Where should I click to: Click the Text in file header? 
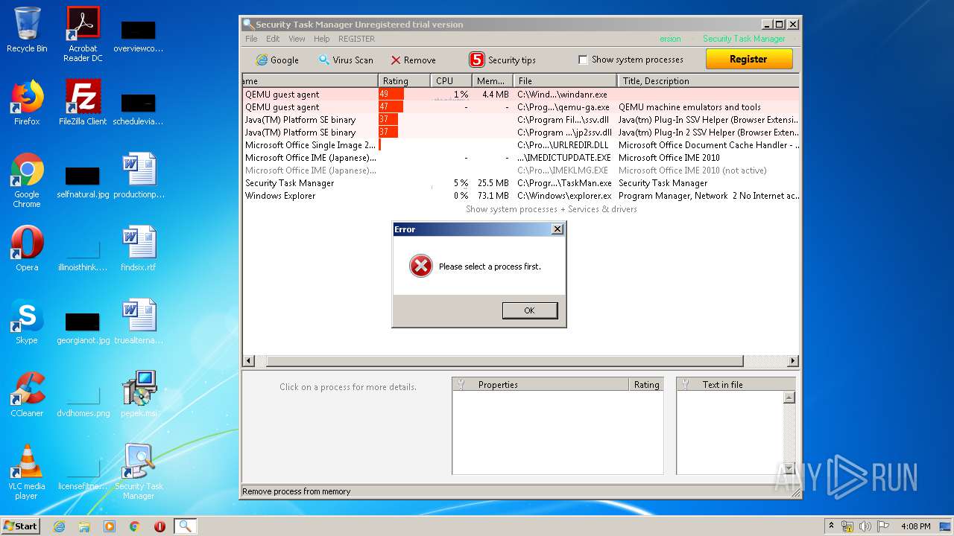[x=736, y=384]
